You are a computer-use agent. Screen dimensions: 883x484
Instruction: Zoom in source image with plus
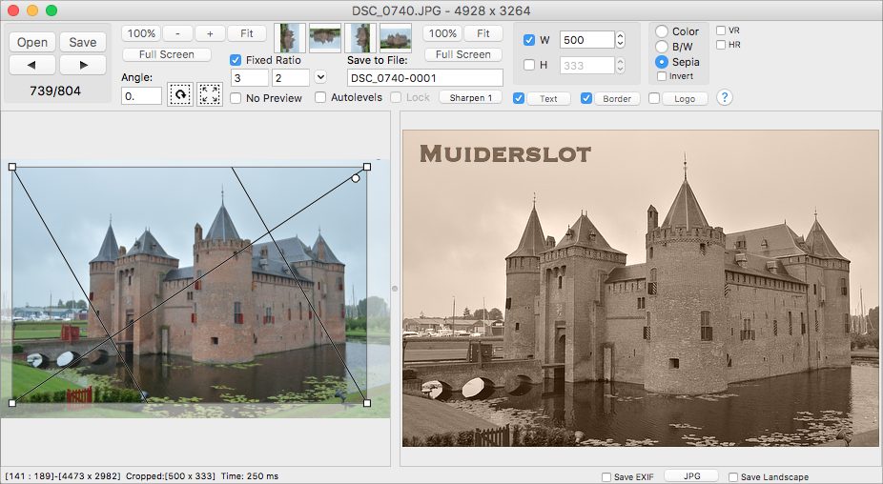210,33
